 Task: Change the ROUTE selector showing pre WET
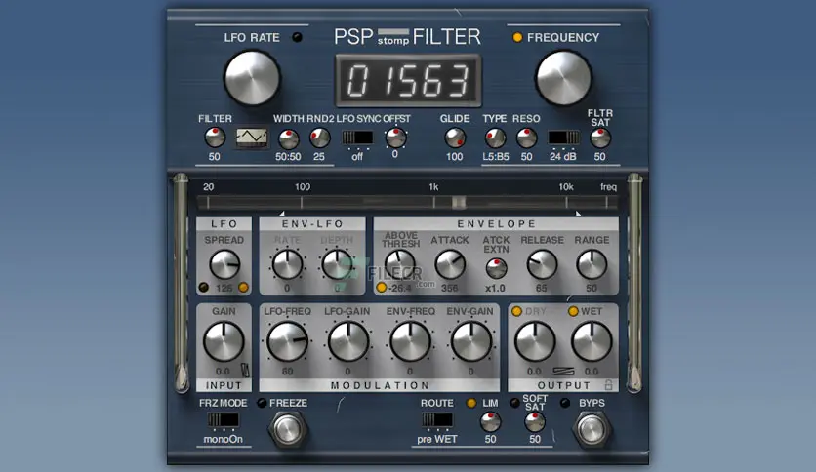point(437,421)
